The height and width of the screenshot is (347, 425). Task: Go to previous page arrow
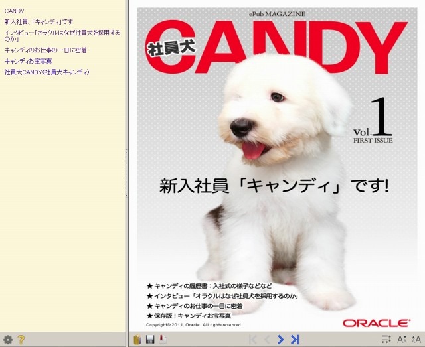pos(267,340)
